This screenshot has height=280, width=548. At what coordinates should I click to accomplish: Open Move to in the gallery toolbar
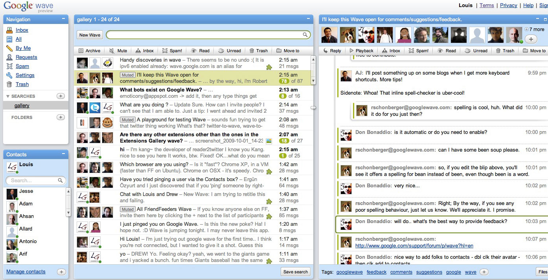pos(288,51)
